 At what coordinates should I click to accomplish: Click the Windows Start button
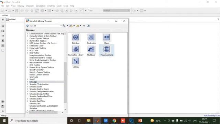point(4,121)
